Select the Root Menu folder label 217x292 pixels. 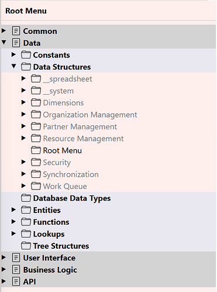pyautogui.click(x=63, y=150)
